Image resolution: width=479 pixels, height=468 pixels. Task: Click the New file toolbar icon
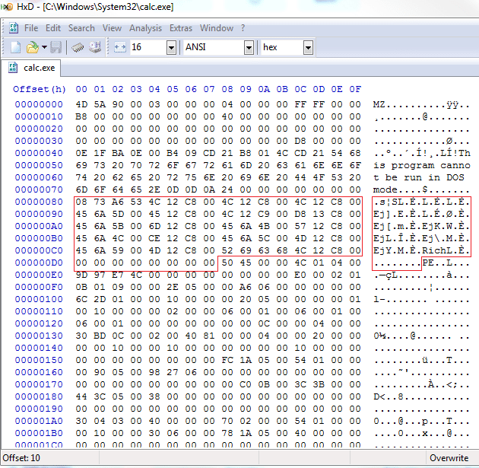15,47
